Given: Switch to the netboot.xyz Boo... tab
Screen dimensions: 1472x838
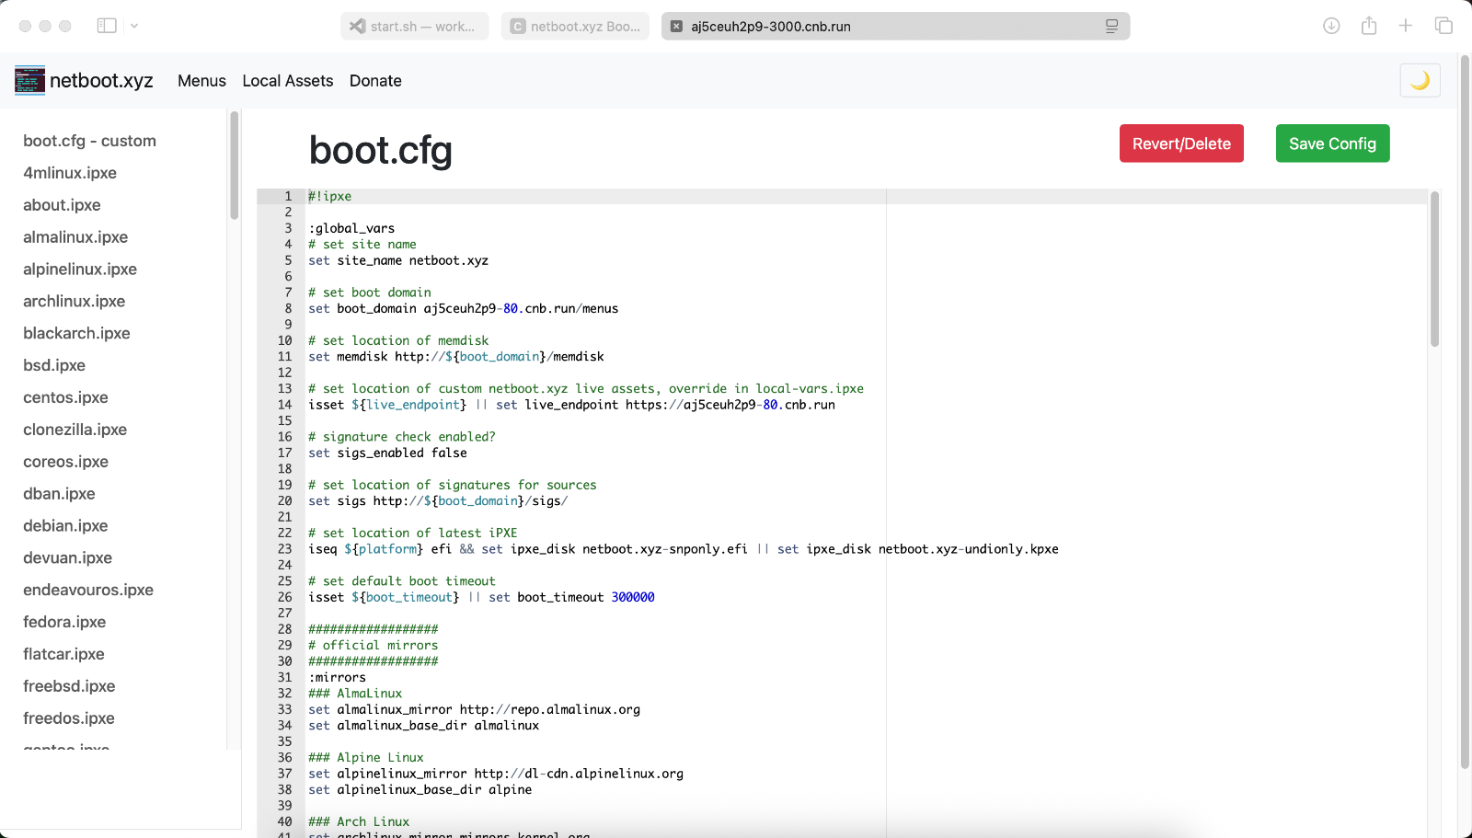Looking at the screenshot, I should 576,27.
